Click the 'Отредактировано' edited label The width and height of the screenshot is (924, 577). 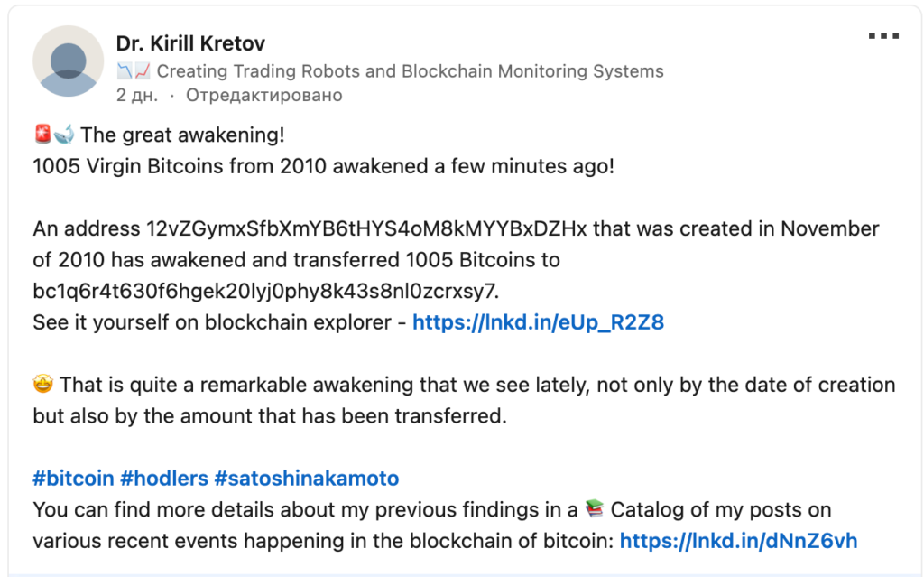point(263,95)
